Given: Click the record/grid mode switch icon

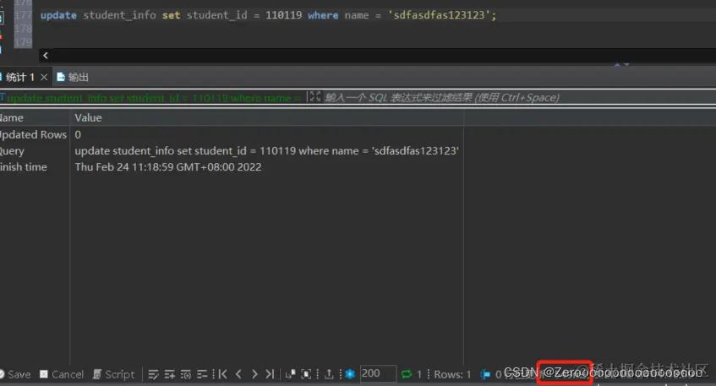Looking at the screenshot, I should (x=291, y=374).
